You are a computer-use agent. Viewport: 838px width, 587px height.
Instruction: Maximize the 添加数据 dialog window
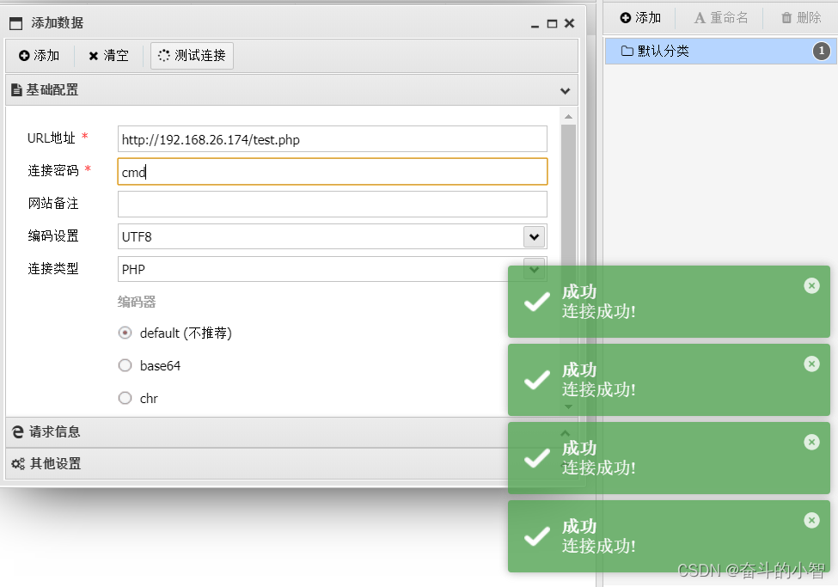pyautogui.click(x=552, y=23)
